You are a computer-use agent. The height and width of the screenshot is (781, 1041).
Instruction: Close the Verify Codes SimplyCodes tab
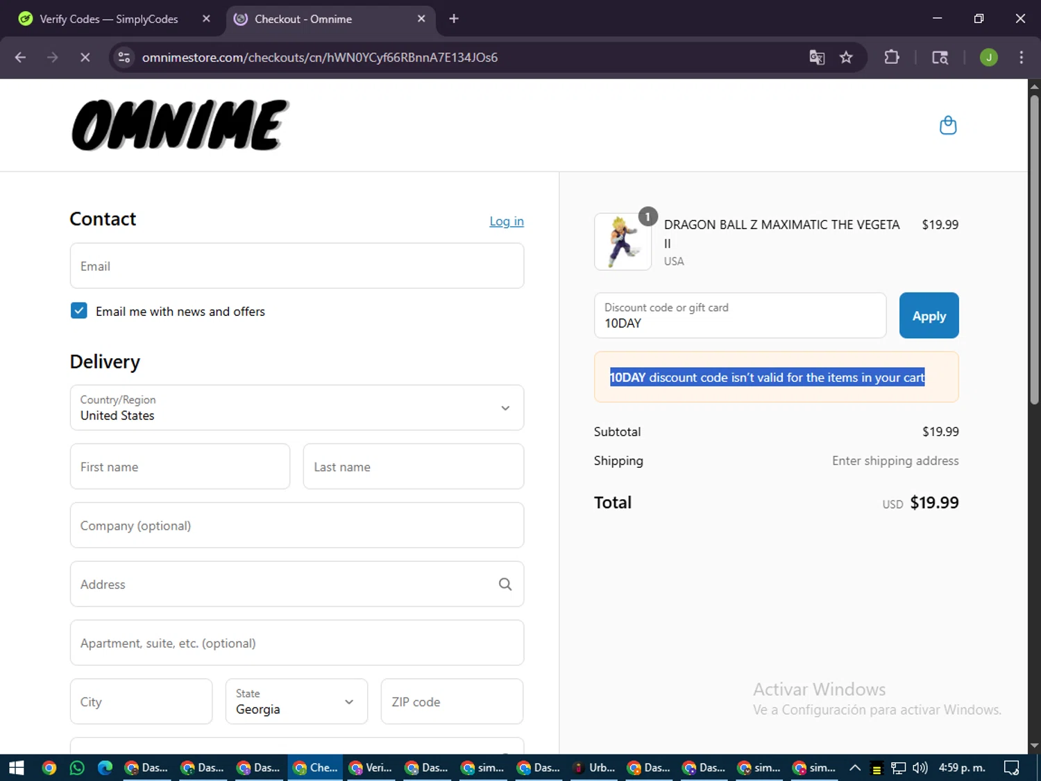206,19
